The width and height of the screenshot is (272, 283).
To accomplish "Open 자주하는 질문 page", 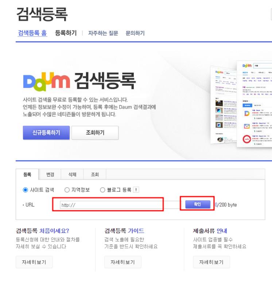I will coord(103,33).
